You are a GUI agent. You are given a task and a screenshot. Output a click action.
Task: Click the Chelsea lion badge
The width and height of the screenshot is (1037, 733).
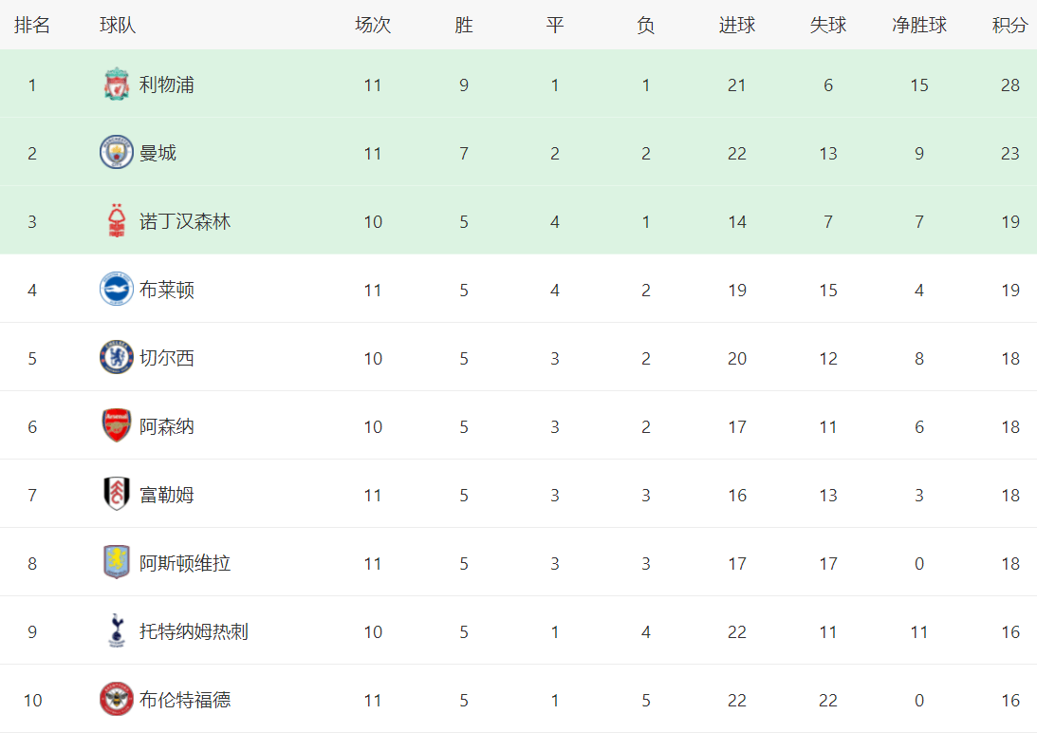click(117, 358)
